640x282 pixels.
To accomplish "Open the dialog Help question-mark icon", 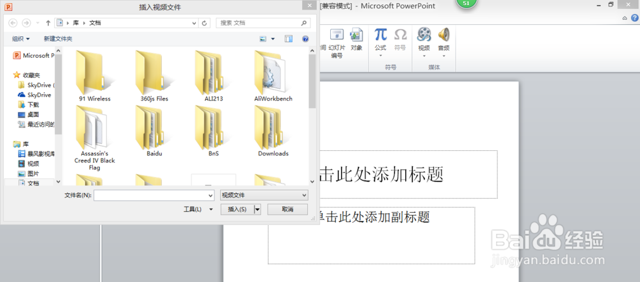I will point(305,39).
